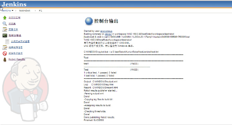This screenshot has width=232, height=125.
Task: Click the 'UNC 路径不受支持' message line
Action: [109, 46]
